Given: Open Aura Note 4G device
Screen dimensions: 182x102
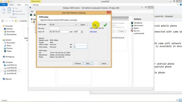Looking at the screenshot, I should [10, 73].
